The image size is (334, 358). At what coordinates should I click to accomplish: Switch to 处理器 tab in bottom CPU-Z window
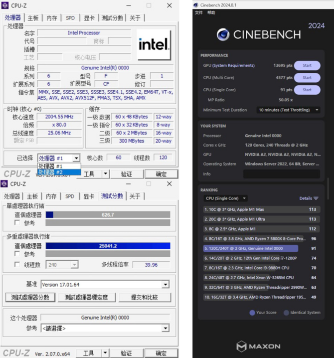click(12, 196)
